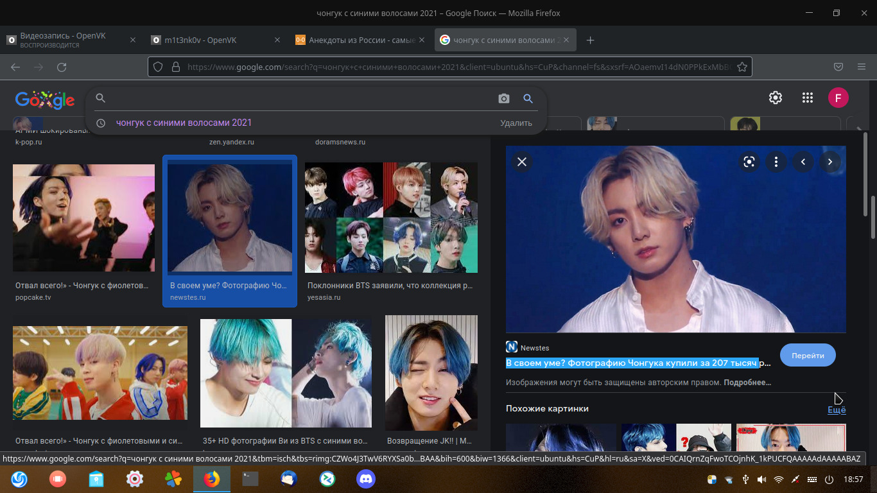Reload the current page
Screen dimensions: 877x493
(x=62, y=67)
